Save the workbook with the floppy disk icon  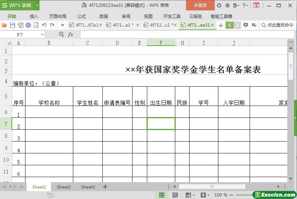[x=13, y=25]
